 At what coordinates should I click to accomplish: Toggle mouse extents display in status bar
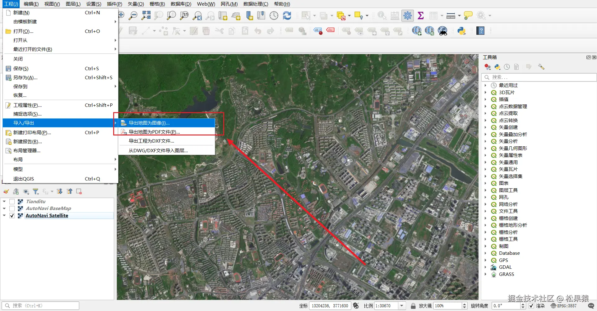coord(356,306)
